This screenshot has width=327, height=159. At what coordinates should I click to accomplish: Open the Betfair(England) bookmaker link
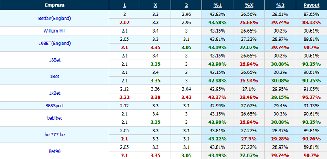tap(55, 18)
